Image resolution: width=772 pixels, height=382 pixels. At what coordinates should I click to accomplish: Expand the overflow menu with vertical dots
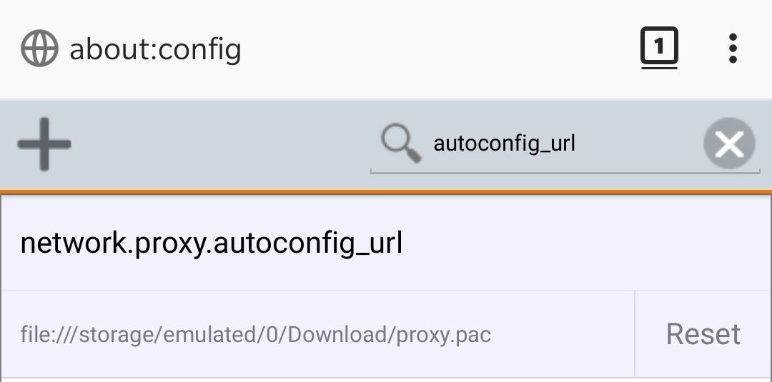[x=733, y=49]
